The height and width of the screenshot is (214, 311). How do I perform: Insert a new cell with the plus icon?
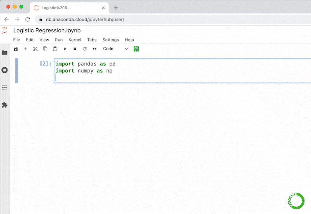coord(26,49)
